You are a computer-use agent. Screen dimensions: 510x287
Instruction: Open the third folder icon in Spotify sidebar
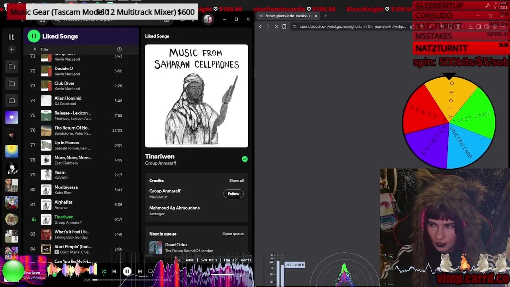point(12,100)
